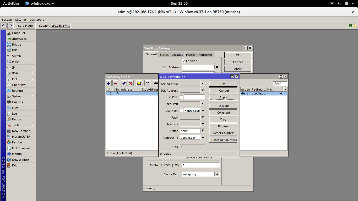Toggle the Dst. Host negation checkbox

(181, 110)
